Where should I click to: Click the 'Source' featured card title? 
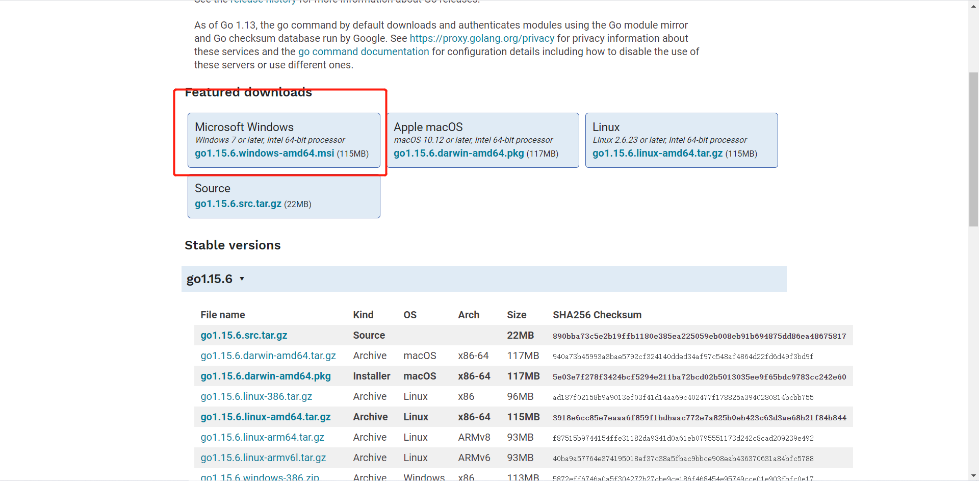point(213,188)
